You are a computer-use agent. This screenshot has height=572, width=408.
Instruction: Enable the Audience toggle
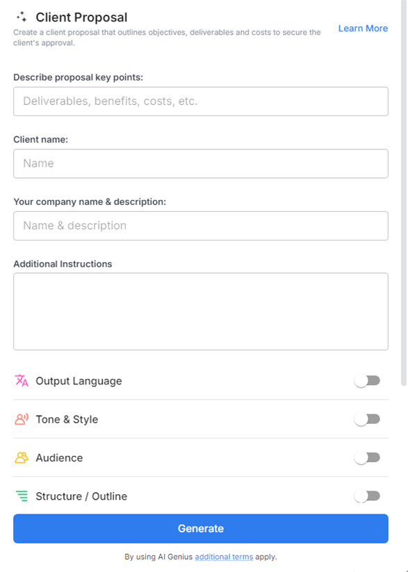point(367,457)
